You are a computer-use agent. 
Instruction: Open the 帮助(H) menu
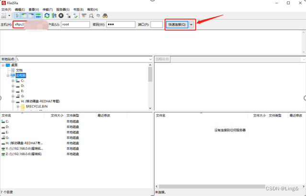pos(92,10)
